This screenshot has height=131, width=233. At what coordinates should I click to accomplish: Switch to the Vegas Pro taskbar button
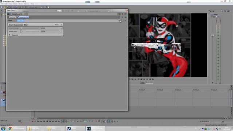[95, 128]
